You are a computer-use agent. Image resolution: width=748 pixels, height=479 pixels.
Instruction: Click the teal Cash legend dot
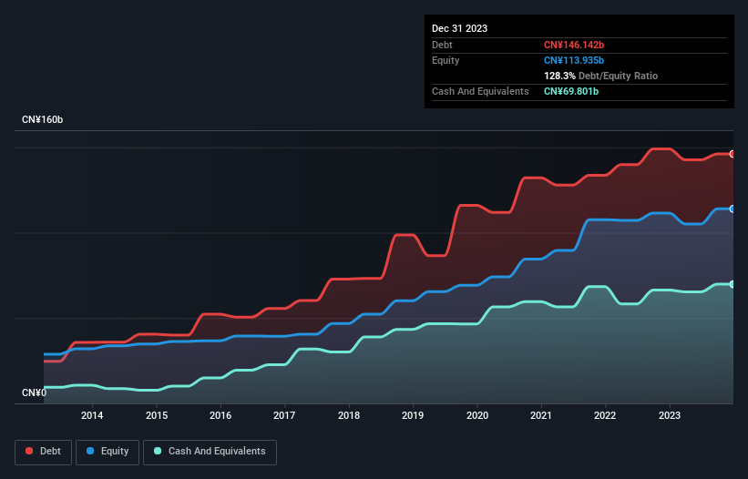[x=158, y=451]
